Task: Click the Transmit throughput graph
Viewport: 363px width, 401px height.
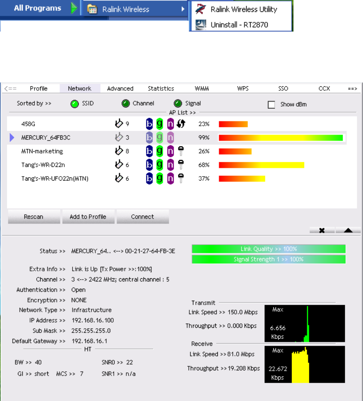Action: [304, 323]
